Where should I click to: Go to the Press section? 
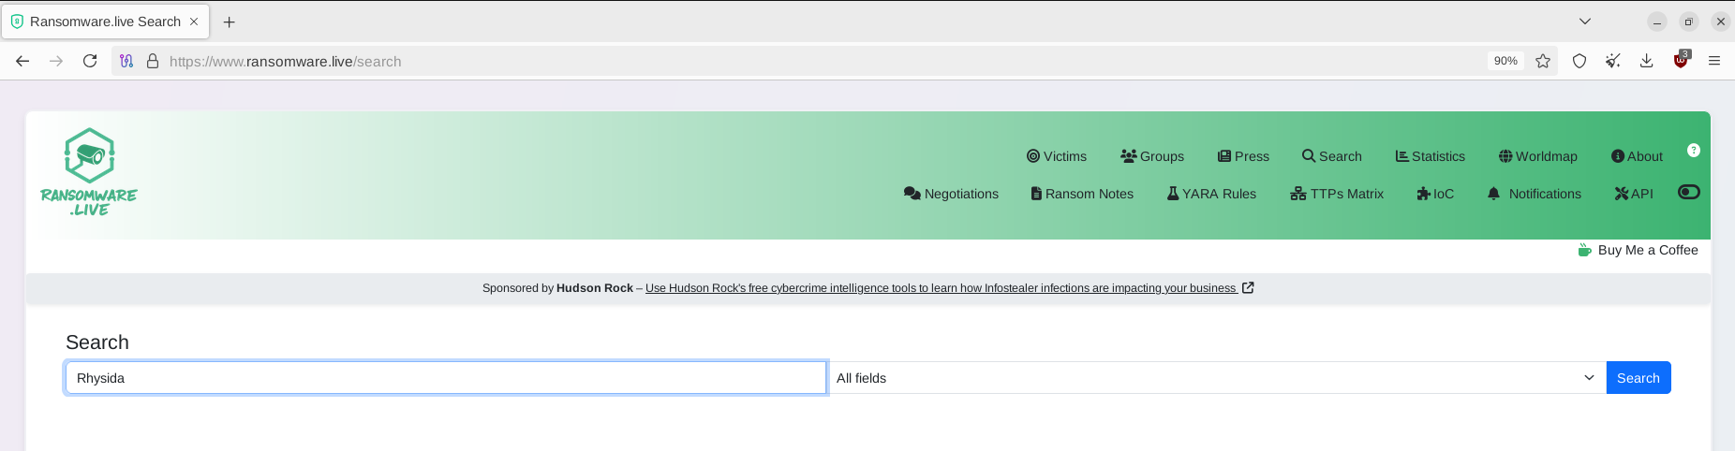(x=1243, y=156)
